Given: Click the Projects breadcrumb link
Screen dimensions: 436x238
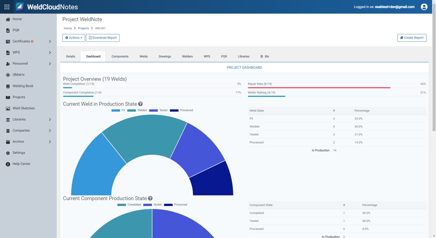Looking at the screenshot, I should coord(83,28).
